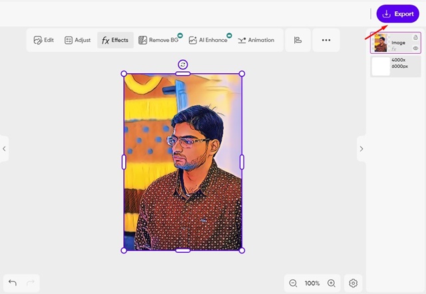426x294 pixels.
Task: Toggle lock on Image layer
Action: 416,37
